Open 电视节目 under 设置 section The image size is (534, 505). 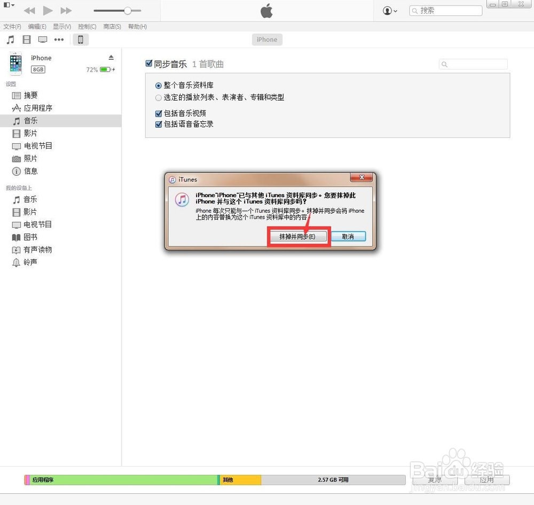coord(61,146)
